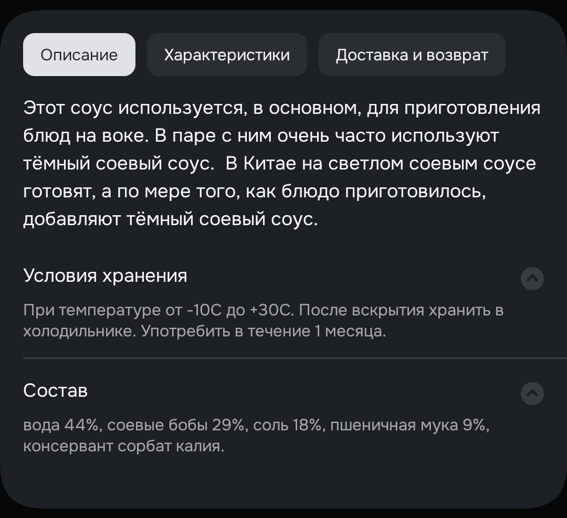The image size is (567, 518).
Task: Click the highlighted Описание tab button
Action: point(79,54)
